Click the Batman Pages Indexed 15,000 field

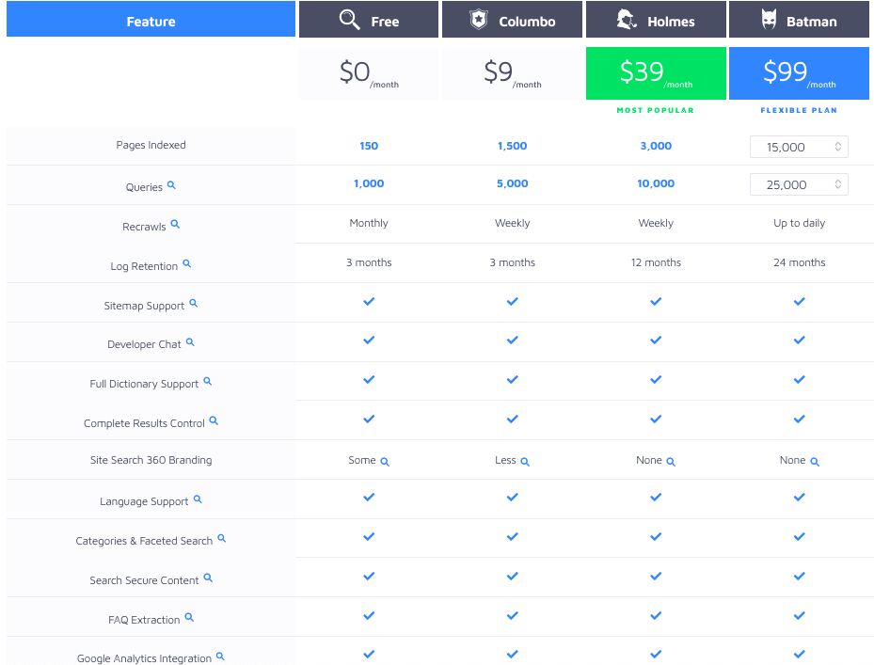(799, 147)
